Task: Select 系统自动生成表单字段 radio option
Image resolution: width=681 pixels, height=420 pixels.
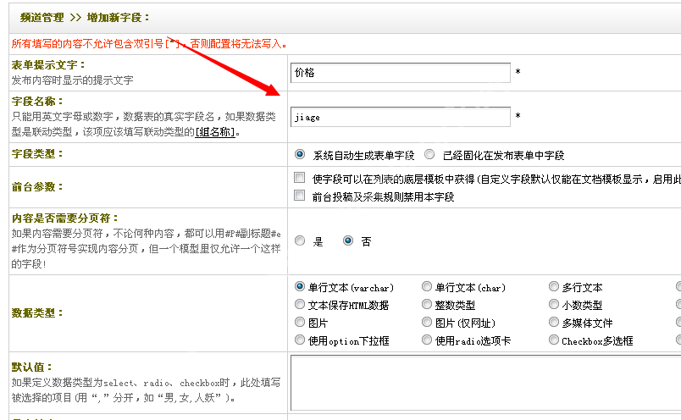Action: point(300,154)
